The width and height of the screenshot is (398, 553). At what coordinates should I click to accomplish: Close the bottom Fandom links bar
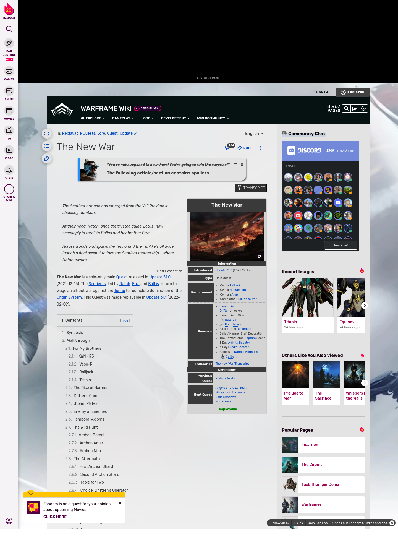point(392,523)
